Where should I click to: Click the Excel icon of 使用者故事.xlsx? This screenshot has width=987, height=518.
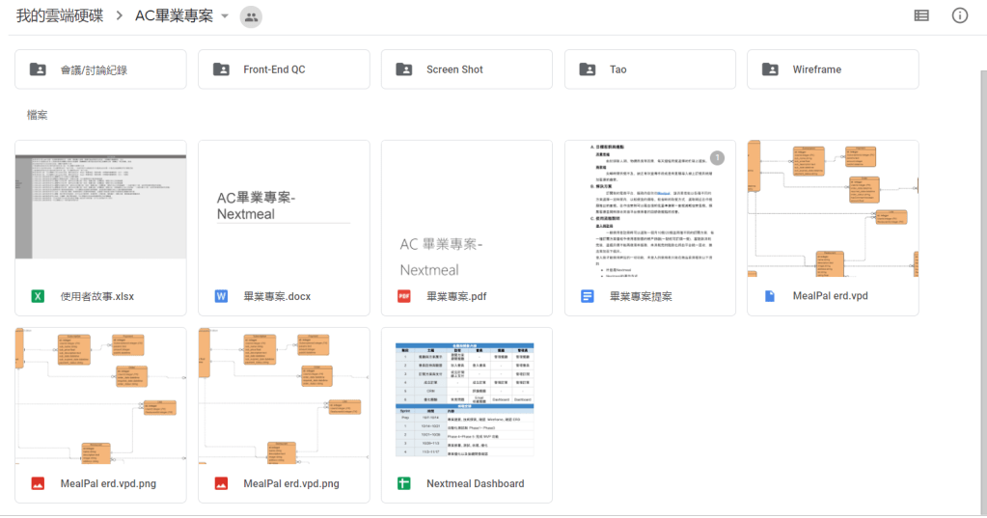click(x=38, y=296)
